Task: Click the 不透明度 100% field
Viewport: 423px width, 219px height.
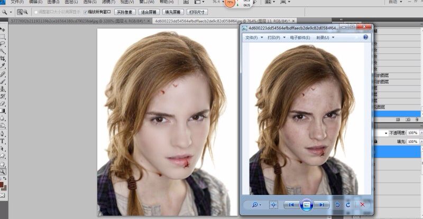Action: pyautogui.click(x=413, y=133)
